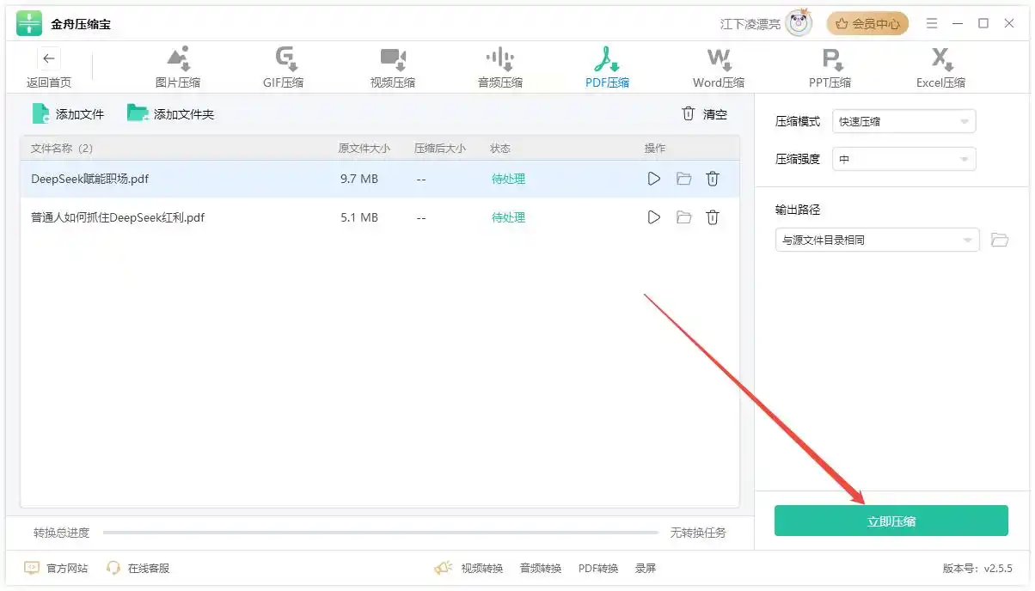The image size is (1035, 591).
Task: Open the Excel压缩 tab
Action: coord(940,68)
